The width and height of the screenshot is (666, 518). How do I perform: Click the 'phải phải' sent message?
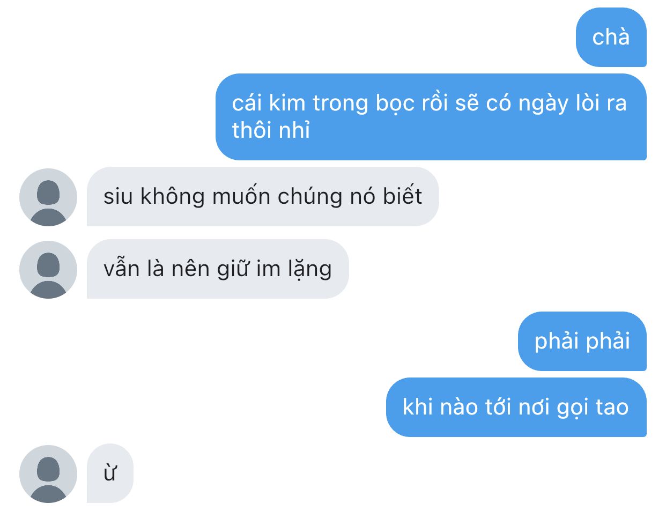pos(582,341)
